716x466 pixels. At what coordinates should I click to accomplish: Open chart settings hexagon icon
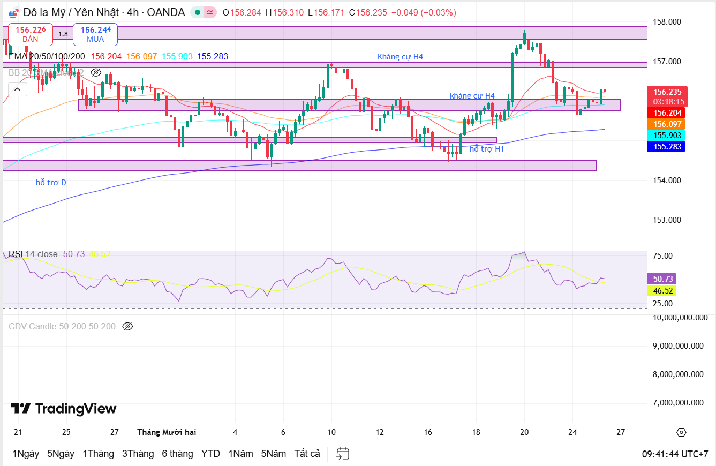pos(681,432)
